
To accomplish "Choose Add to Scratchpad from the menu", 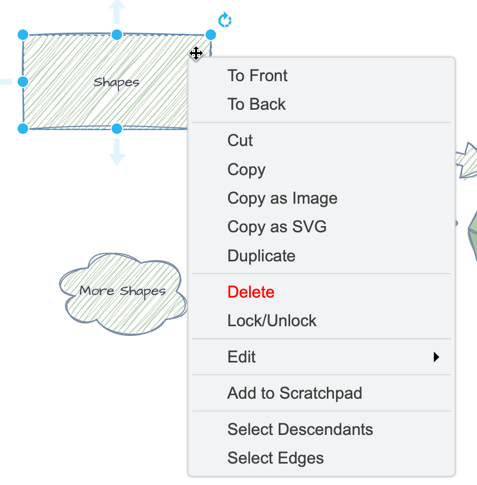I will (295, 393).
